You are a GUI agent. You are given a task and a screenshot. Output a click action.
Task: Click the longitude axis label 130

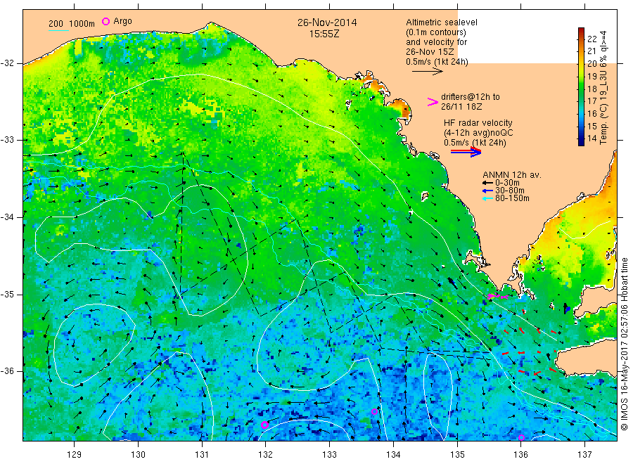(138, 455)
